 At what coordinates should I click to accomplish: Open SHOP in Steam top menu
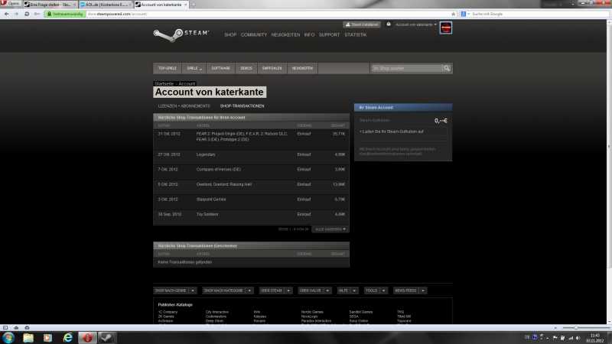(230, 34)
